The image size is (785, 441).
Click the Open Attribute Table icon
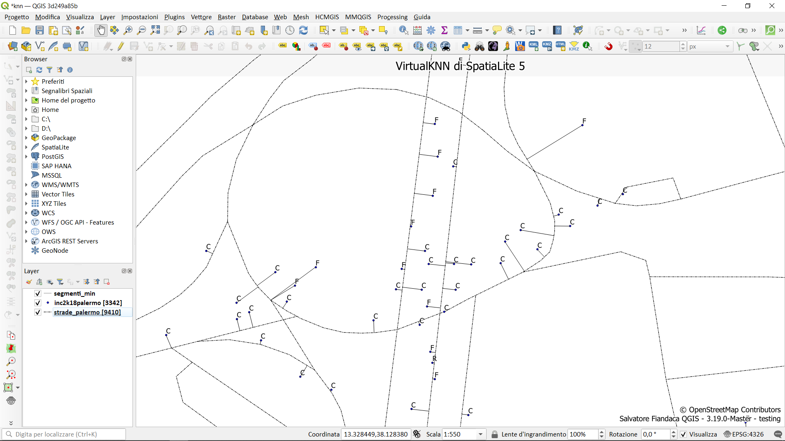(x=458, y=30)
